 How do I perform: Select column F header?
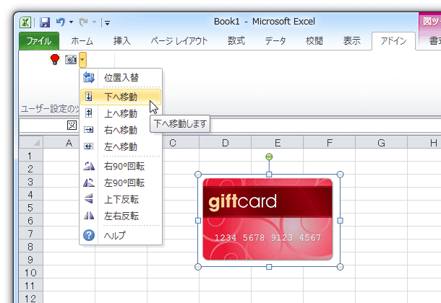click(x=330, y=143)
